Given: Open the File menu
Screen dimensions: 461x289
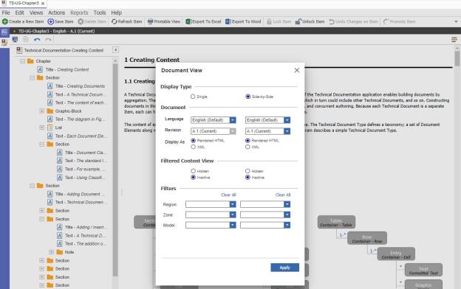Looking at the screenshot, I should tap(6, 13).
